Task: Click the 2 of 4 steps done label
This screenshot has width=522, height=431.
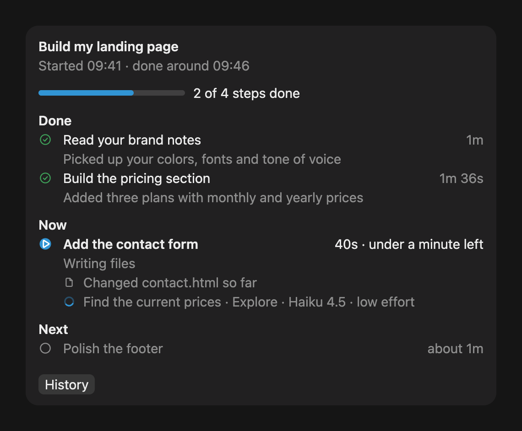Action: click(246, 93)
